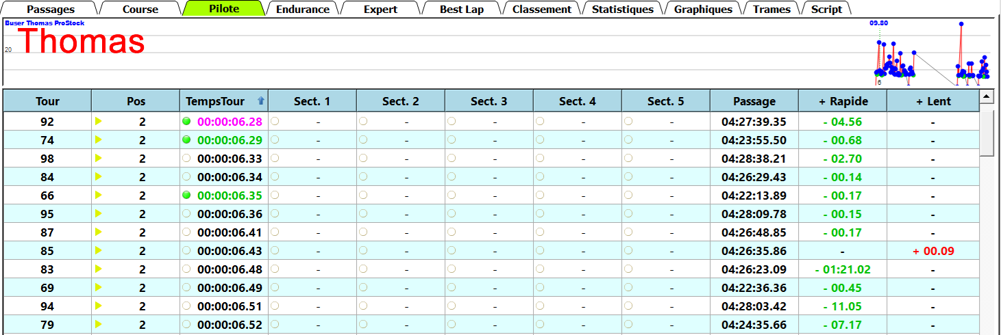Select lap time 00:00:06.28
This screenshot has height=335, width=1001.
point(230,122)
